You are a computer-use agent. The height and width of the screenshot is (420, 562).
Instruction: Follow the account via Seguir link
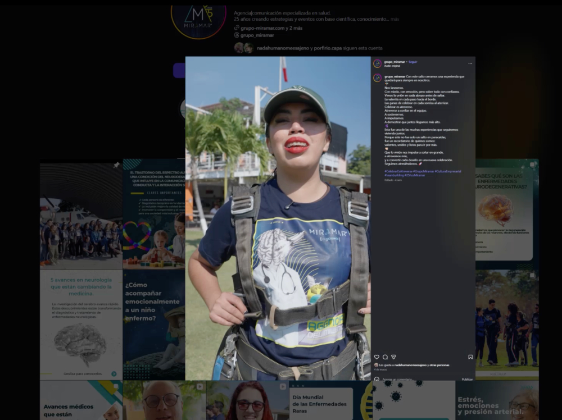coord(413,62)
